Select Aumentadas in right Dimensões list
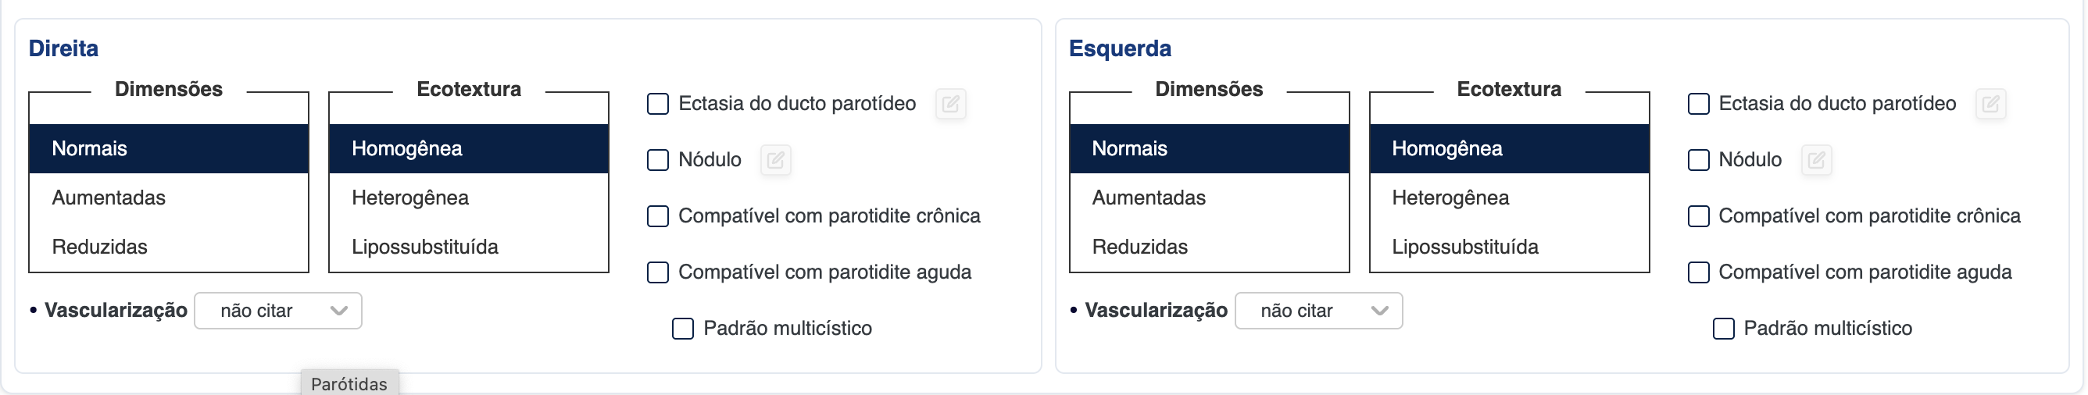 [169, 198]
